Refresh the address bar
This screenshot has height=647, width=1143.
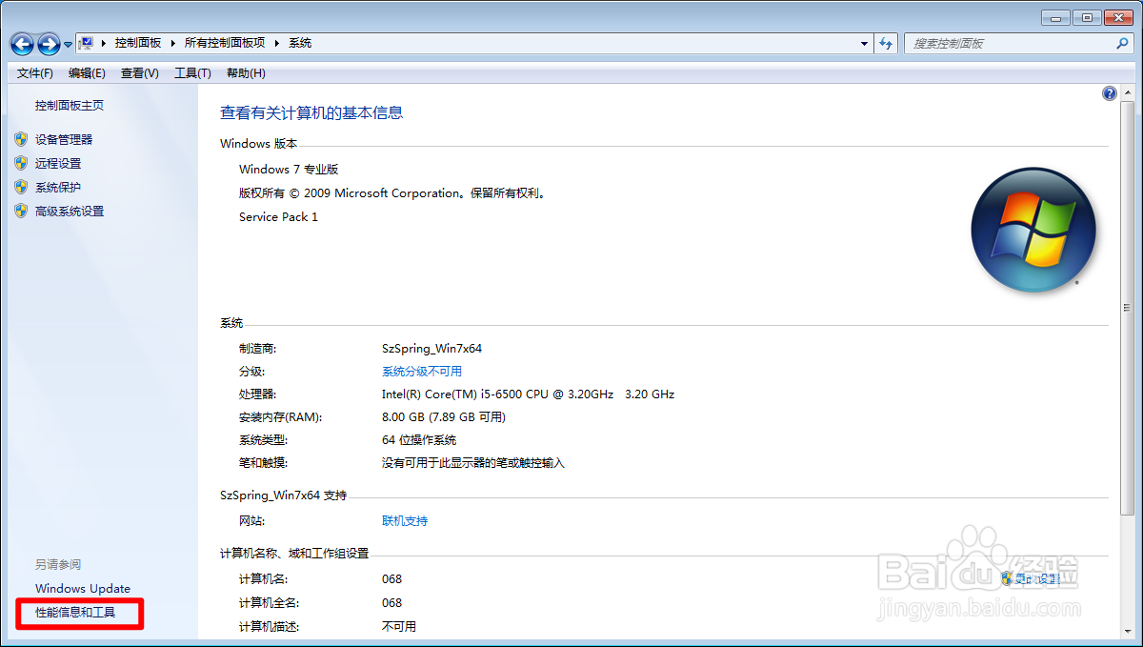coord(886,44)
